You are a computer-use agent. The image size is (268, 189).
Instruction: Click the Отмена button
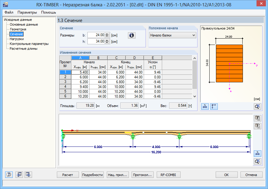click(x=251, y=175)
